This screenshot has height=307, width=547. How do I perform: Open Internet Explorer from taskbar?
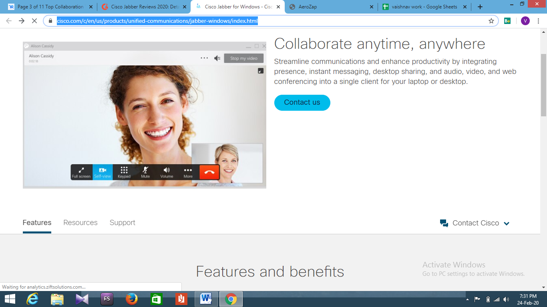(32, 299)
